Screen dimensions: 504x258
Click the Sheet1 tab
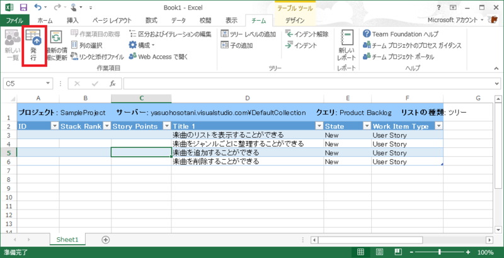coord(67,239)
